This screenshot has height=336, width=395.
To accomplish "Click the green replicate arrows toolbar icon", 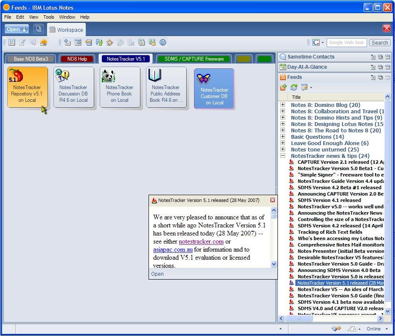I will pyautogui.click(x=99, y=42).
